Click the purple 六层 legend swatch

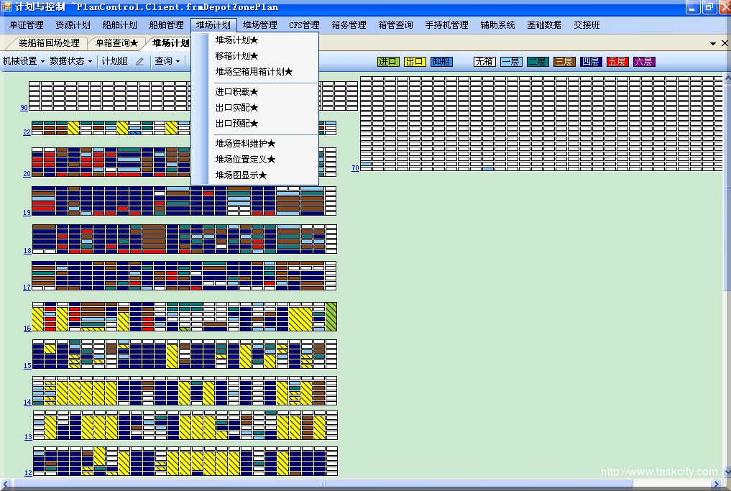[643, 62]
